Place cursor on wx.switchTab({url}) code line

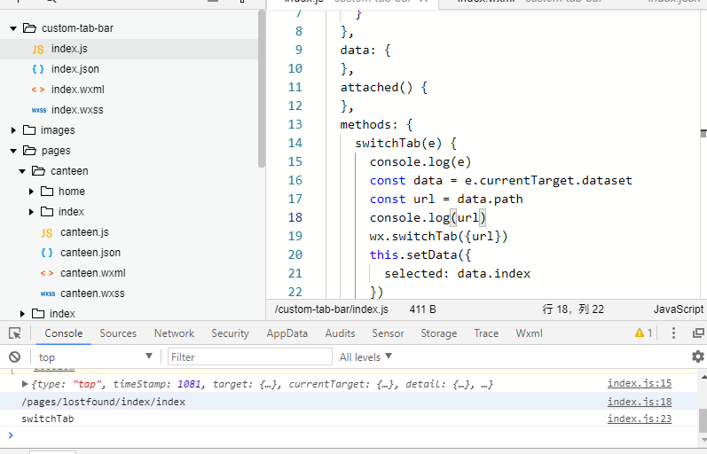click(438, 236)
